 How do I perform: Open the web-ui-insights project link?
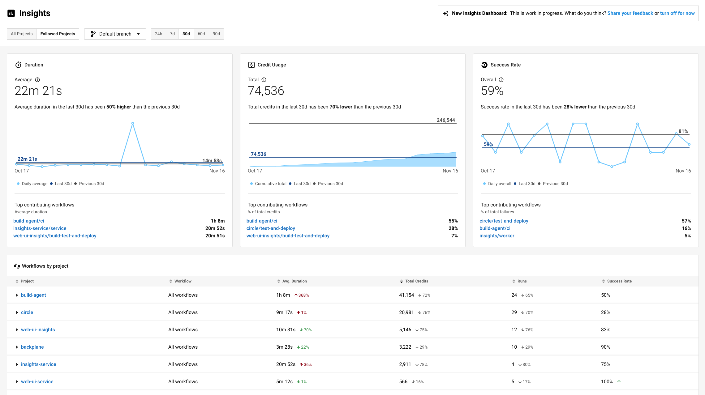[38, 330]
